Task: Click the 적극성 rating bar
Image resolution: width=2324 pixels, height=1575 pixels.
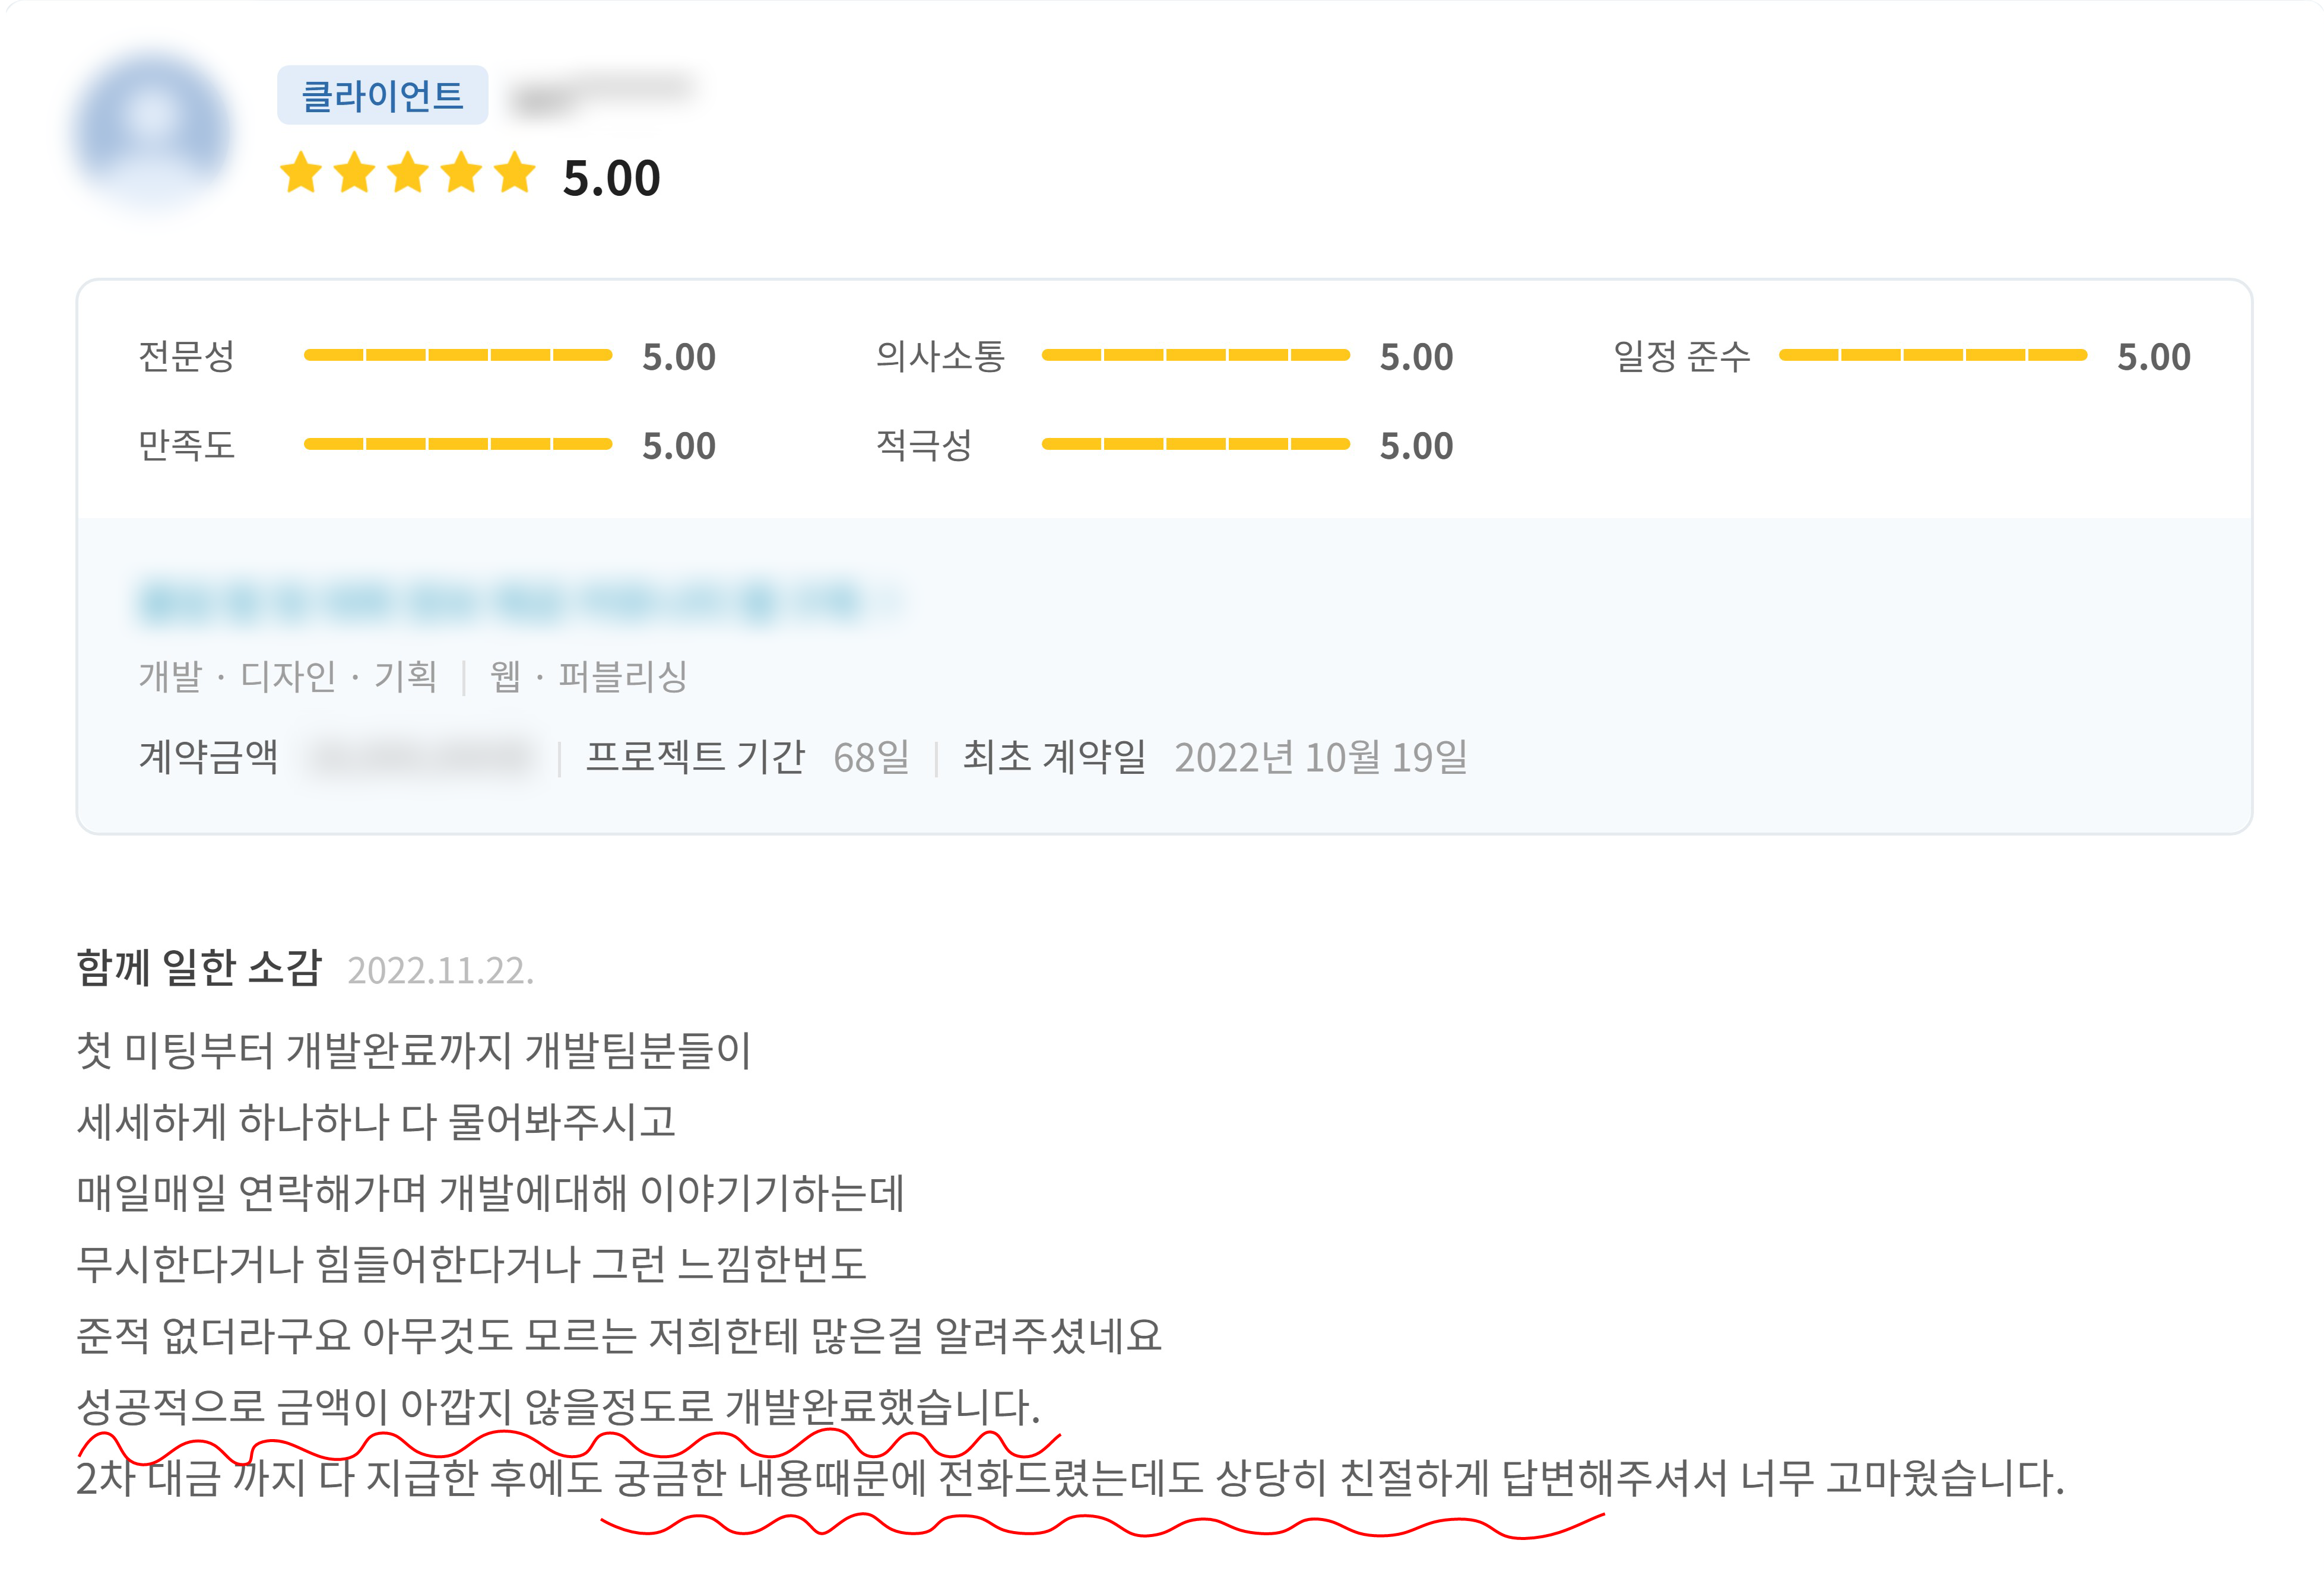Action: [x=1195, y=444]
